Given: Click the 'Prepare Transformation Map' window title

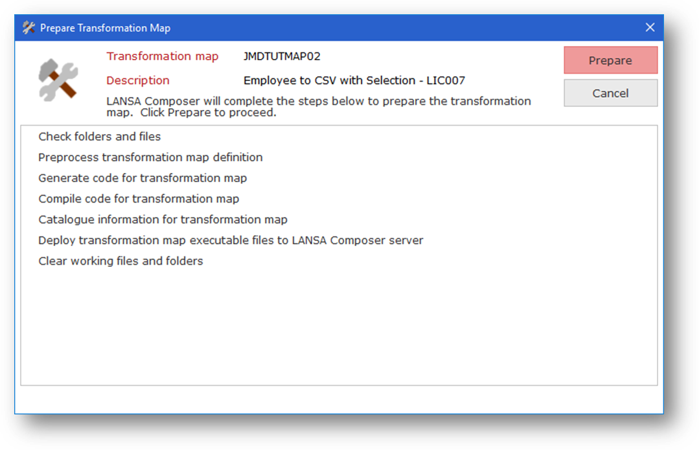Looking at the screenshot, I should tap(105, 28).
